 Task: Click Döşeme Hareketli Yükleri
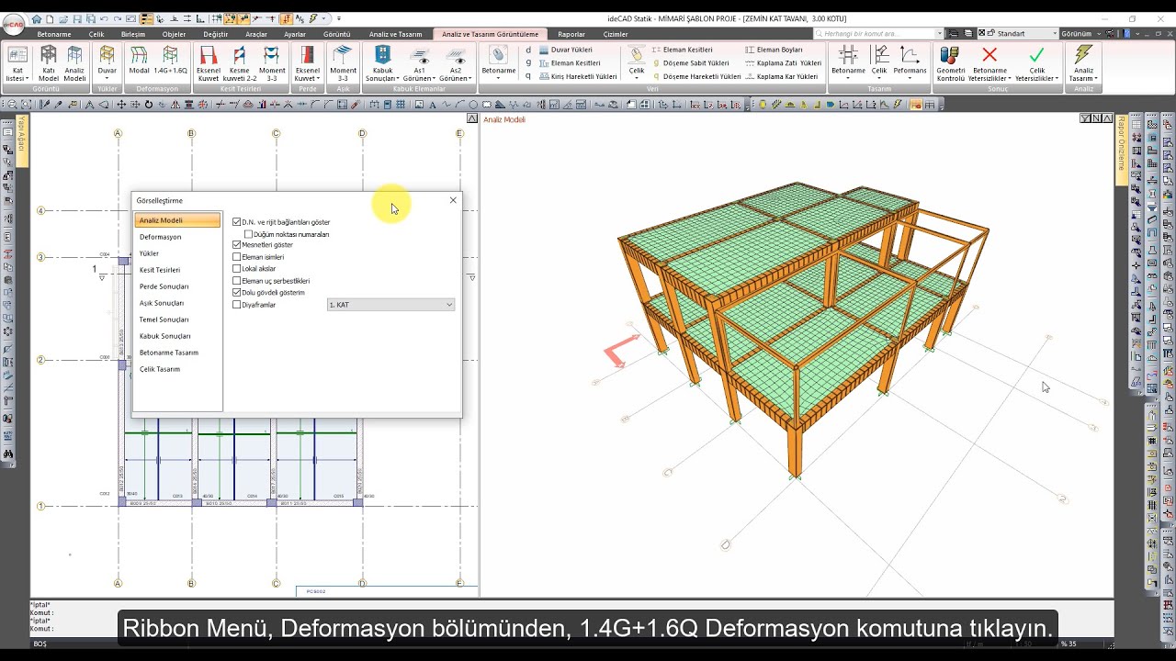(695, 77)
